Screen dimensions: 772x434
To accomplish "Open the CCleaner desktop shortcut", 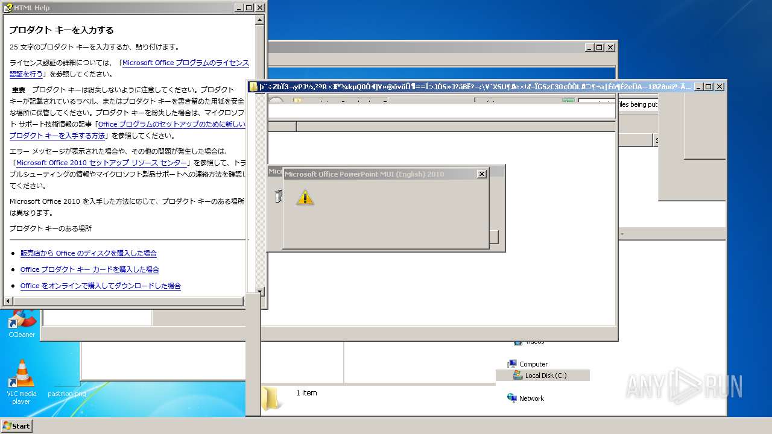I will 22,324.
